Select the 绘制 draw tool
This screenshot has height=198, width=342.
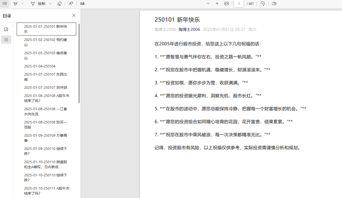[38, 3]
